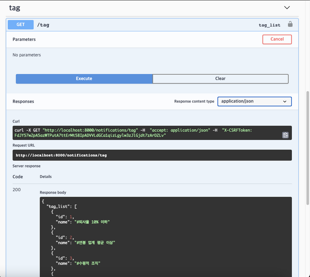Screen dimensions: 310x277
Task: Copy the curl command to clipboard
Action: 285,135
